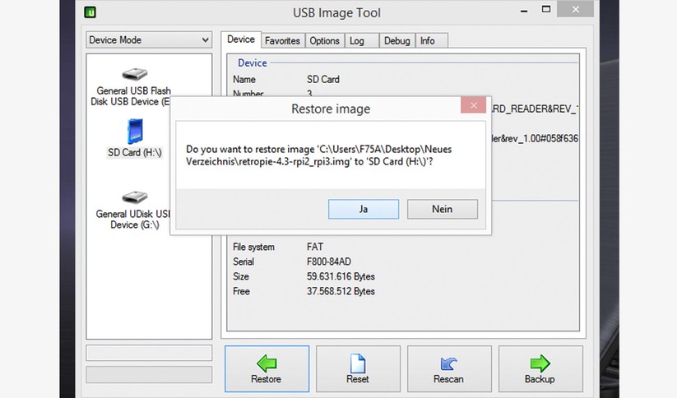This screenshot has width=677, height=398.
Task: Switch to the Info tab
Action: [x=428, y=41]
